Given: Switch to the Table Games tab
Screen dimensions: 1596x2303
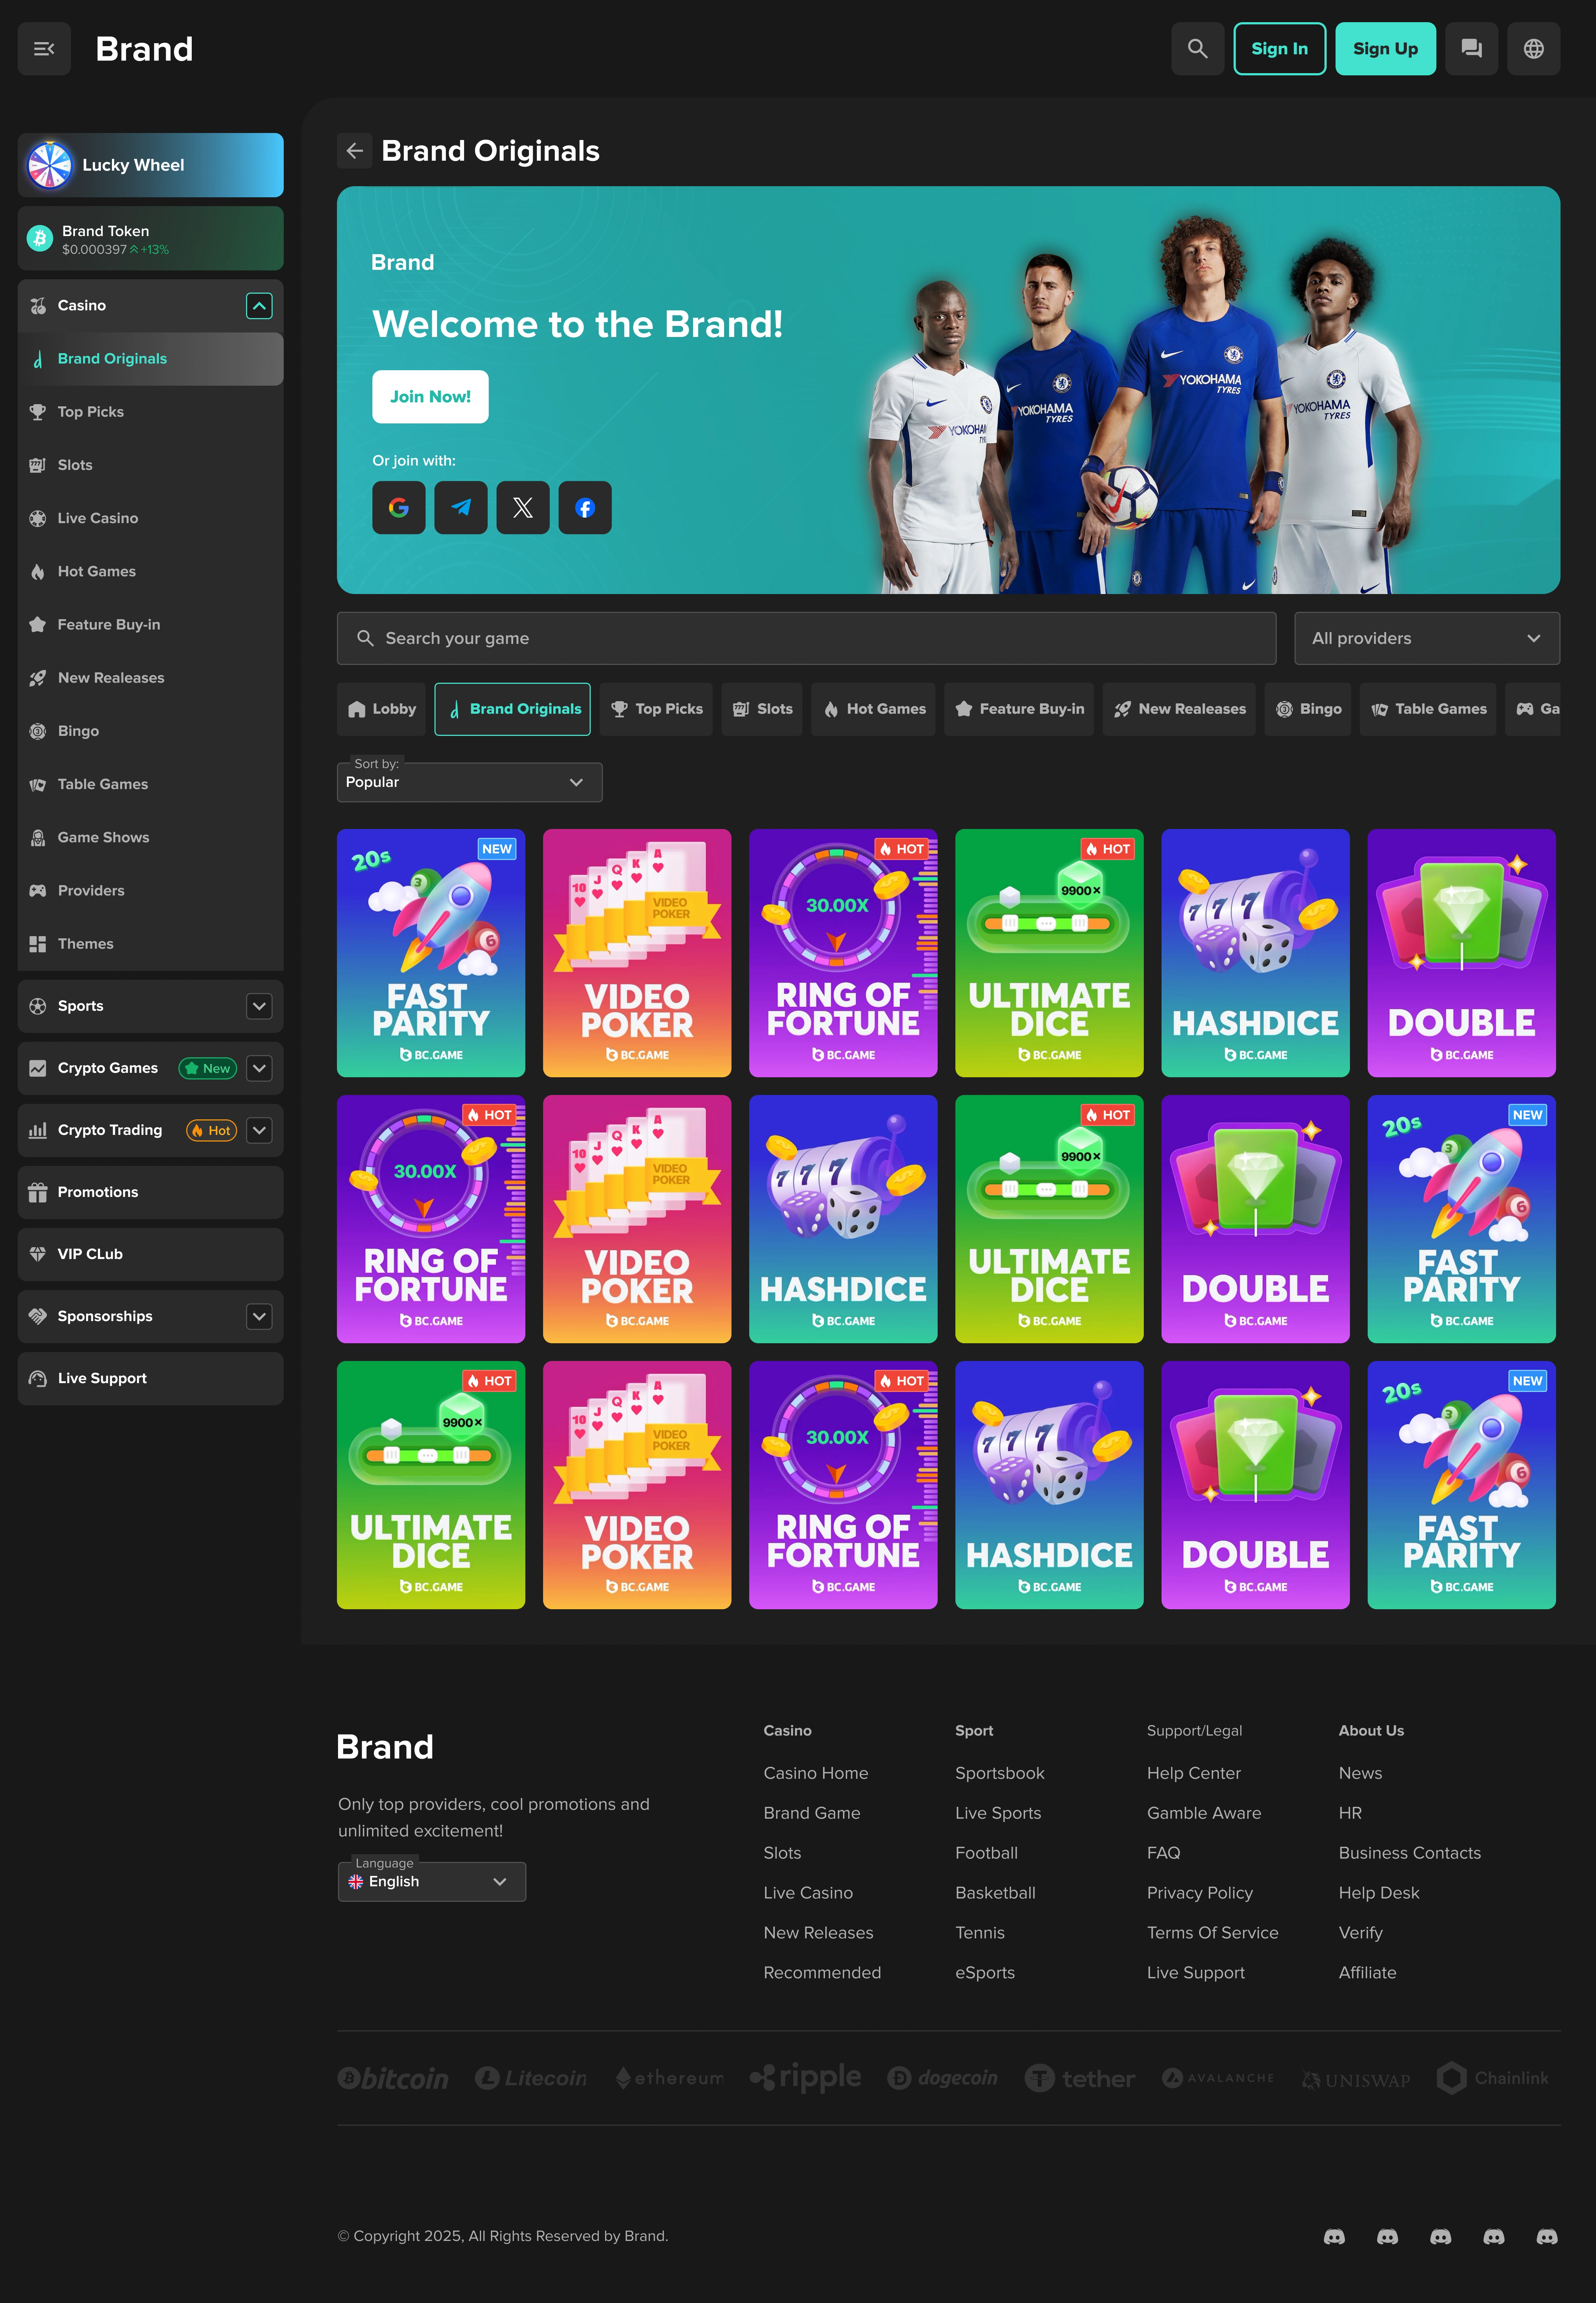Looking at the screenshot, I should coord(1428,709).
